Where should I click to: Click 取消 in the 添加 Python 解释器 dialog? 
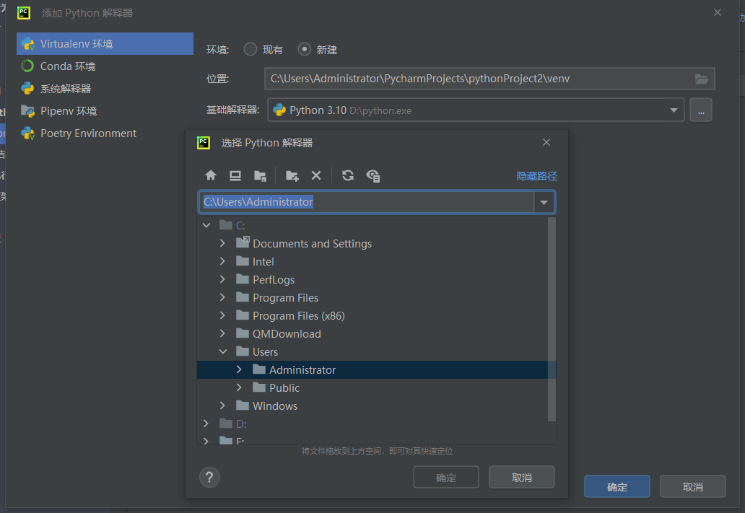(693, 486)
